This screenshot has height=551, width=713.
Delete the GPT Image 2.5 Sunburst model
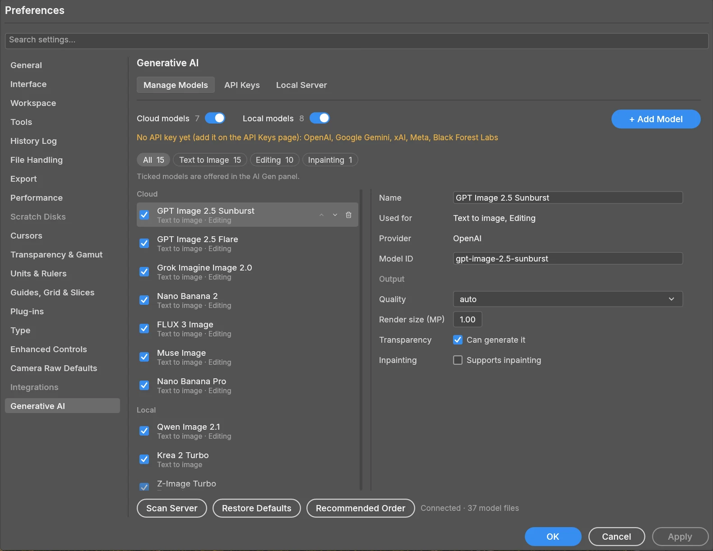348,215
